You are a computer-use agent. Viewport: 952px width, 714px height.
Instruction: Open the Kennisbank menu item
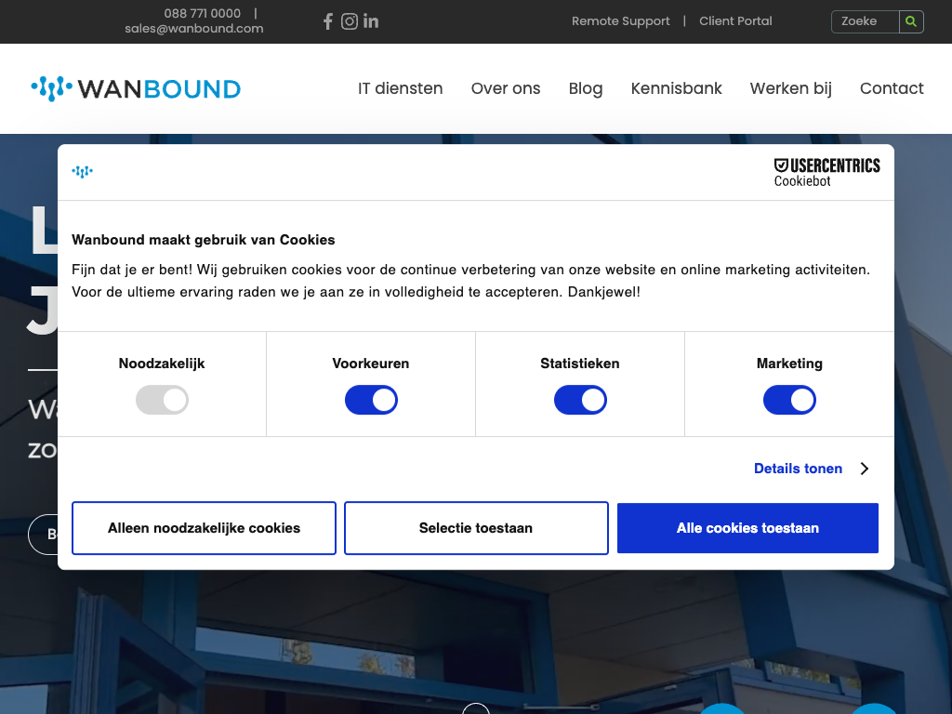[676, 88]
